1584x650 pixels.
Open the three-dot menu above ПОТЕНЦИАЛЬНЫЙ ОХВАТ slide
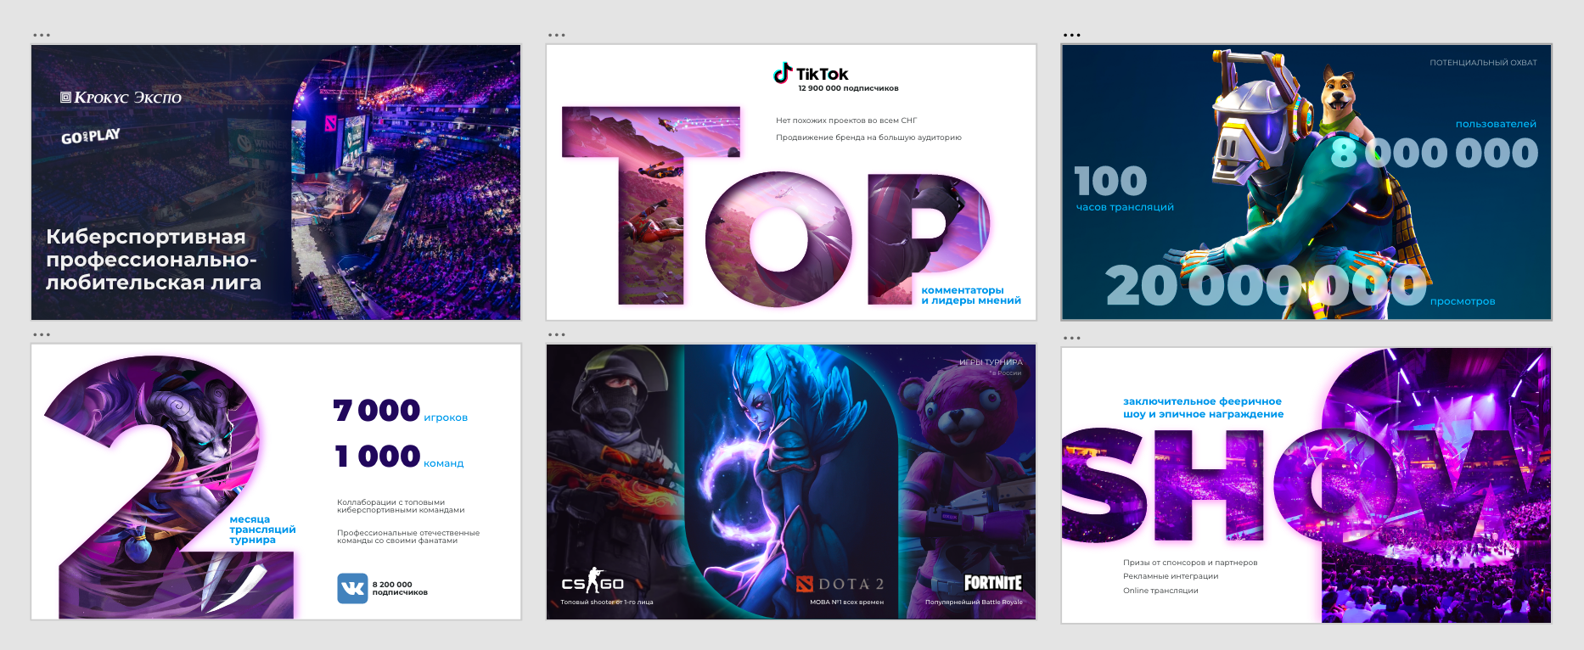click(1072, 36)
